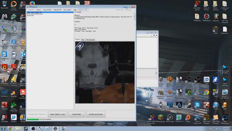Open the Adobe Reader desktop shortcut
Viewport: 232px width, 131px height.
[14, 68]
